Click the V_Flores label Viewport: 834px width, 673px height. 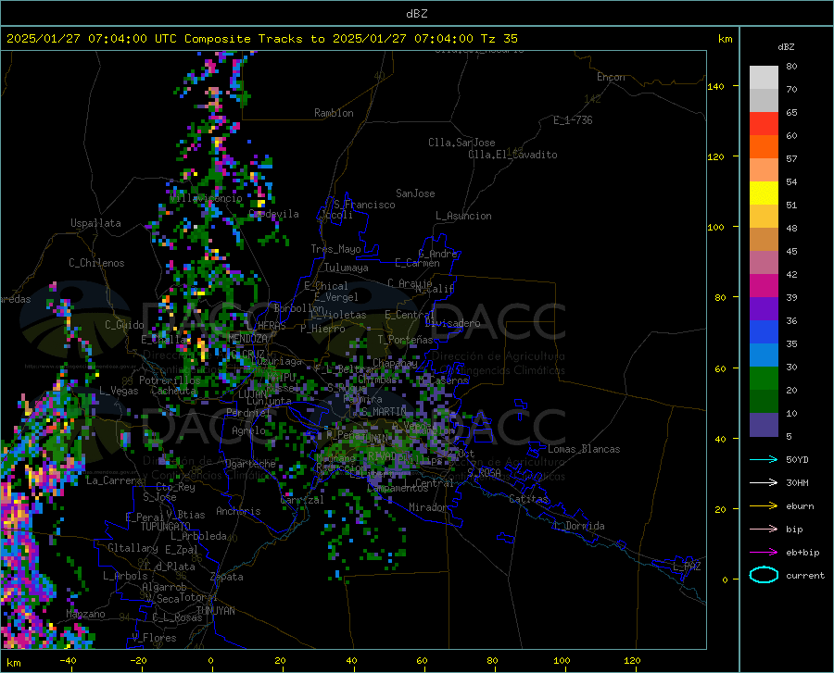click(x=154, y=638)
